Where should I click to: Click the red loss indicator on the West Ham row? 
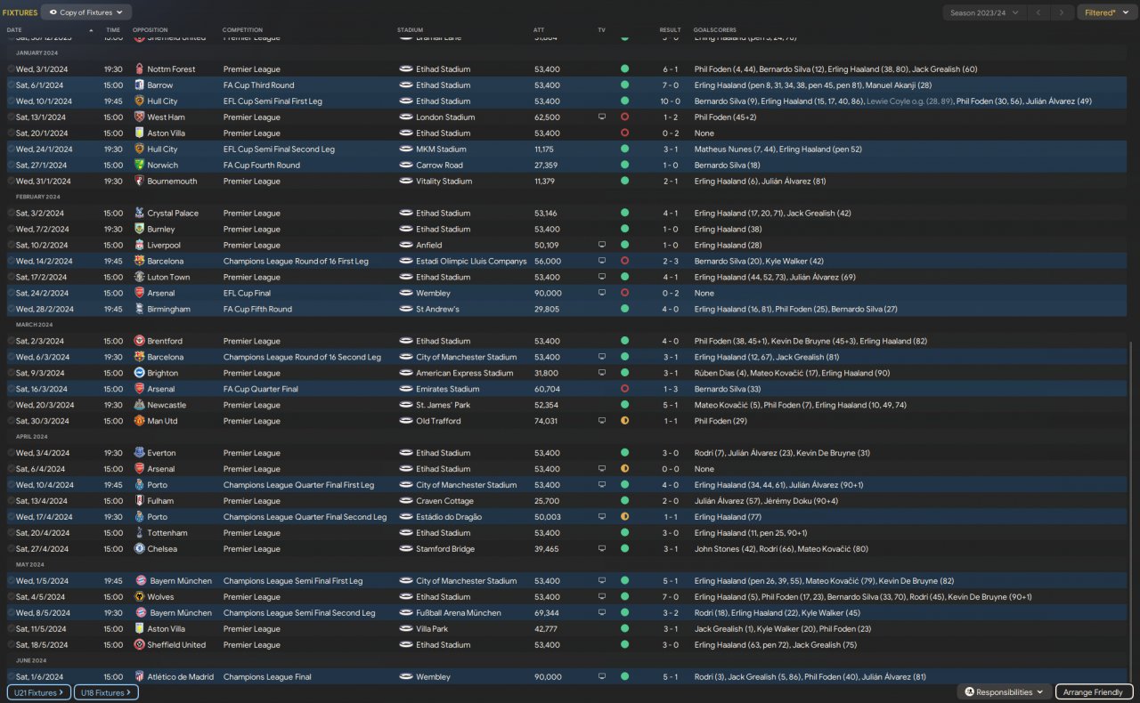click(x=624, y=117)
